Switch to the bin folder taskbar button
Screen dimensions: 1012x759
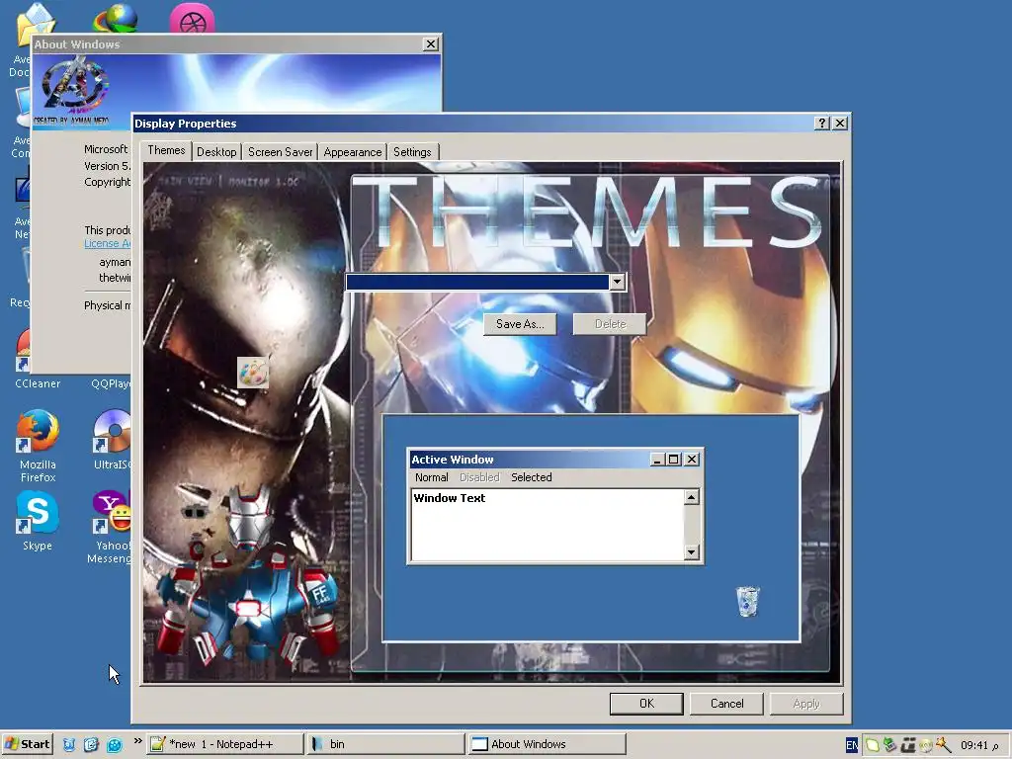(x=386, y=744)
